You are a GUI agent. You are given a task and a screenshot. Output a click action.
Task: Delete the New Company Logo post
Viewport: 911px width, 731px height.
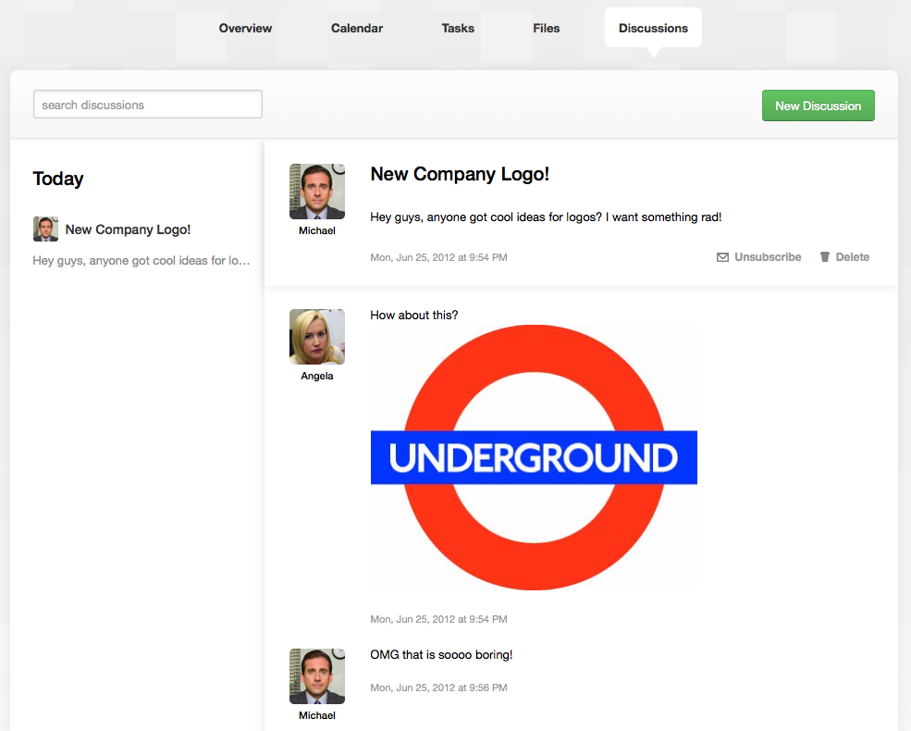[x=853, y=257]
